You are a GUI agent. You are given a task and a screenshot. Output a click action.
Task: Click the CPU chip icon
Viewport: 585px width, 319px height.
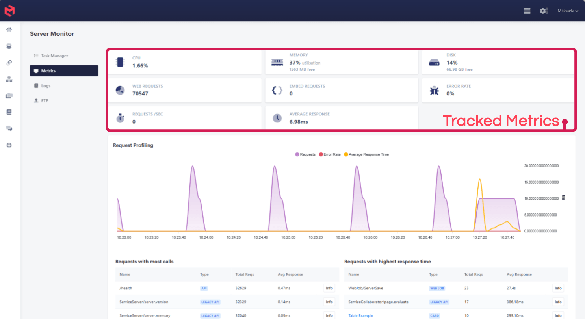pyautogui.click(x=120, y=62)
